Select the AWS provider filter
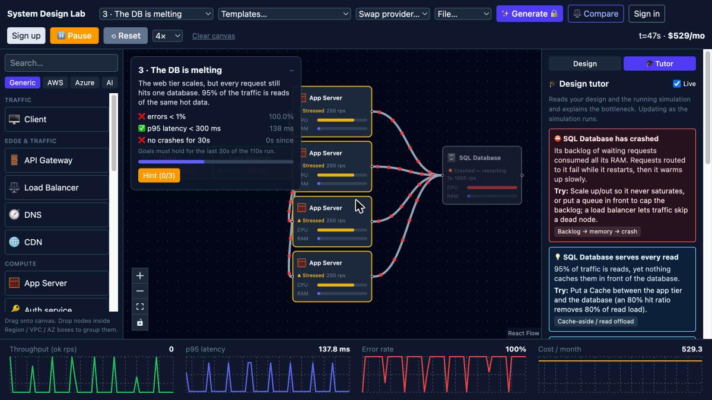 coord(55,83)
